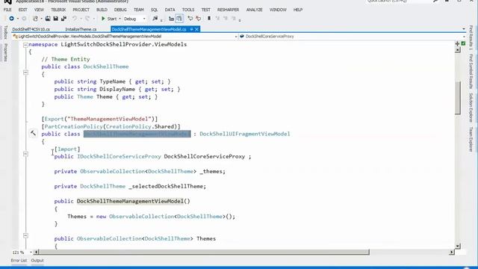
Task: Click the Previous Bookmark toolbar icon
Action: coord(217,19)
